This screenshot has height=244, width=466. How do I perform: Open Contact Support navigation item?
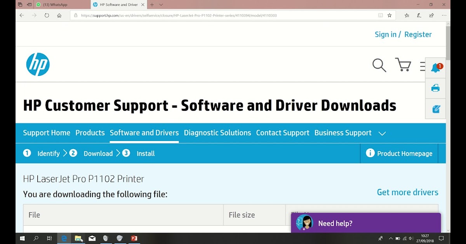(x=283, y=133)
